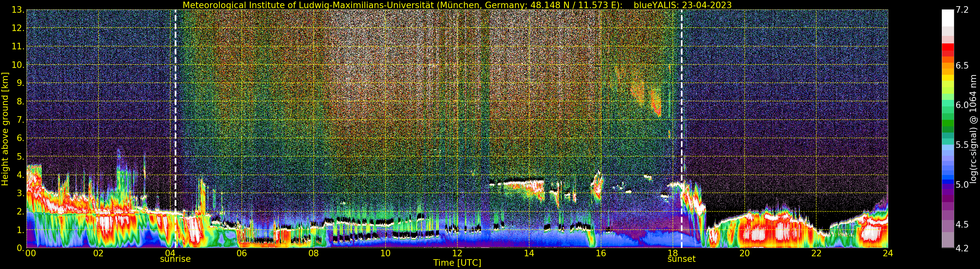This screenshot has width=980, height=269.
Task: Click the 'Height above ground [km]' axis label
Action: [x=5, y=129]
